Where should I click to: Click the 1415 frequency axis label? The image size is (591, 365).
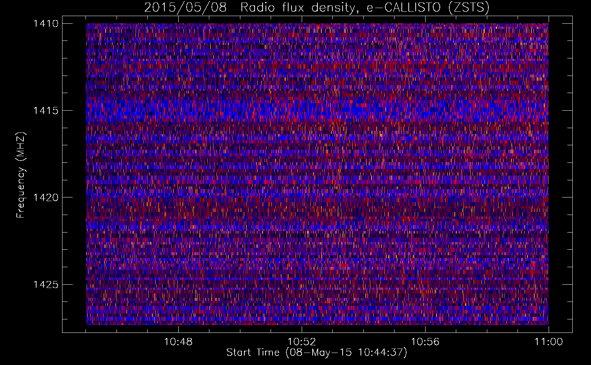(46, 111)
